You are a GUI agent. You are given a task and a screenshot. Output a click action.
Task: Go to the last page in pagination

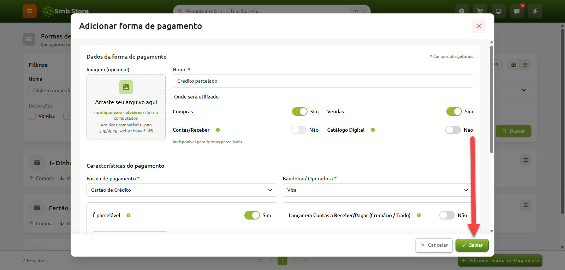(x=305, y=260)
